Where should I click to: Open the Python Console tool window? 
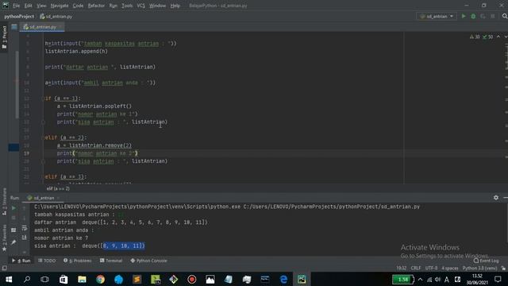[148, 261]
